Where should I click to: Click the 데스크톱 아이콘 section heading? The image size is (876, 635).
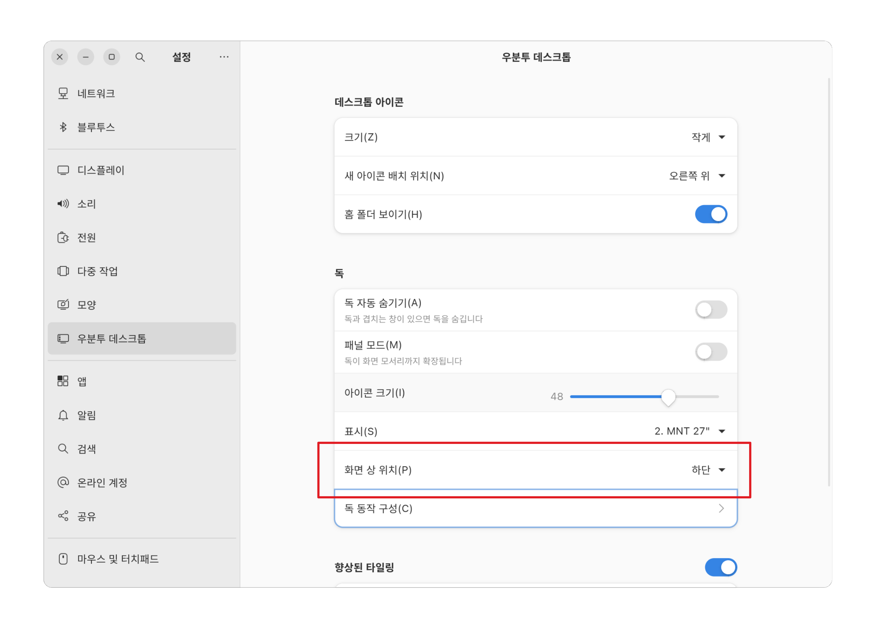click(x=369, y=102)
